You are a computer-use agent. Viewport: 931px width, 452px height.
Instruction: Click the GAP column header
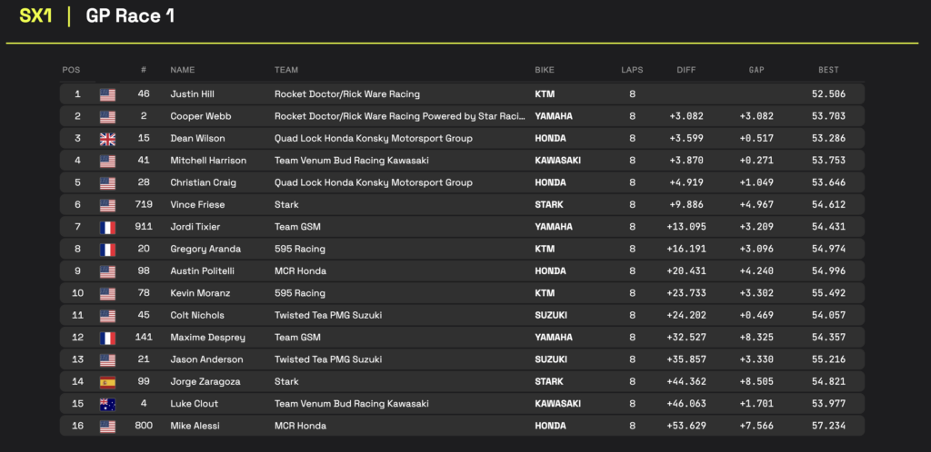(x=756, y=70)
